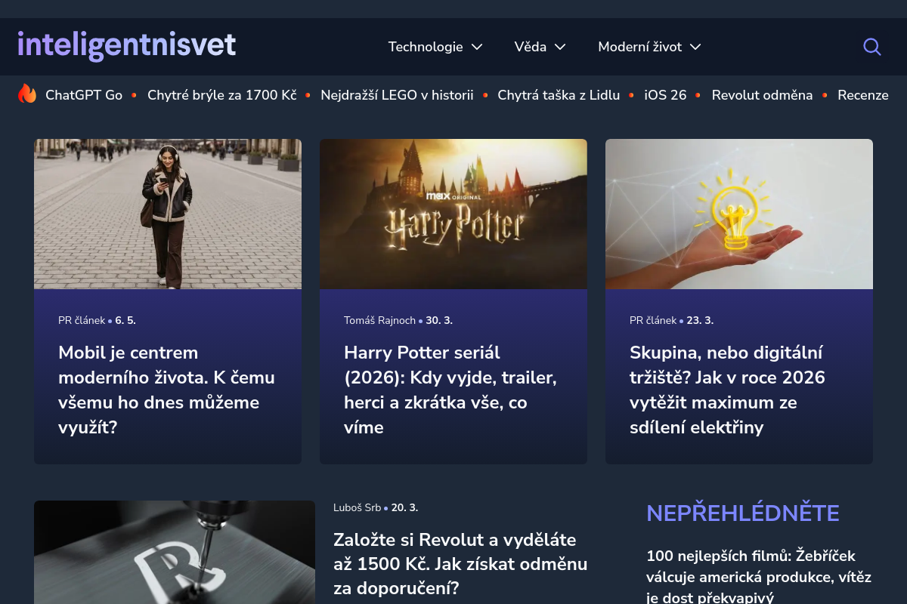Screen dimensions: 907x604
Task: Open the light bulb hand article thumbnail
Action: point(739,214)
